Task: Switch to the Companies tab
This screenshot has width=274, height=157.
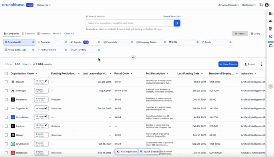Action: tap(12, 34)
